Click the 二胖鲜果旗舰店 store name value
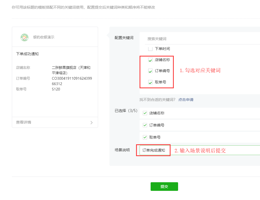This screenshot has height=200, width=260. [x=71, y=70]
